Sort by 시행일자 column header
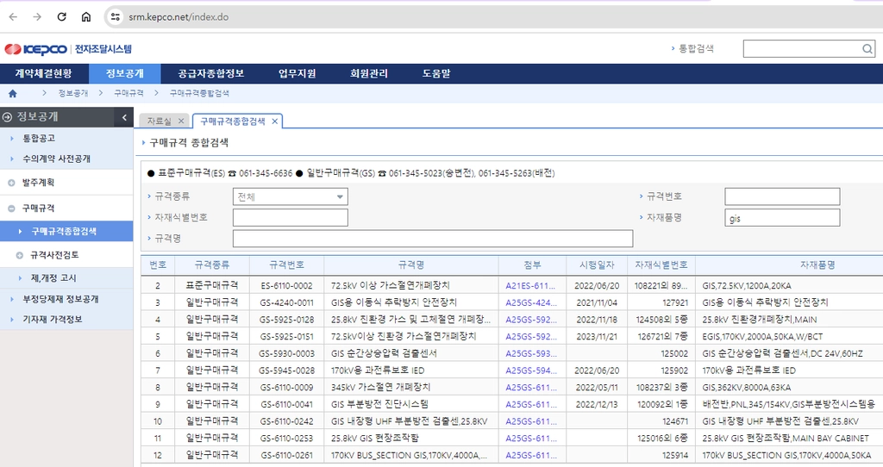 pyautogui.click(x=597, y=265)
